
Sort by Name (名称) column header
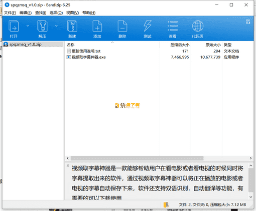point(70,45)
